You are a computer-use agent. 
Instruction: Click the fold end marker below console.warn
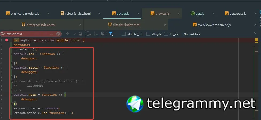pos(12,104)
